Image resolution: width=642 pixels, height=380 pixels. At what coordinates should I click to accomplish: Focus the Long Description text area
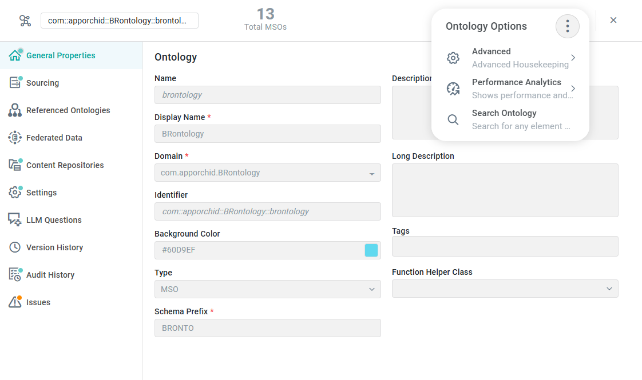505,190
